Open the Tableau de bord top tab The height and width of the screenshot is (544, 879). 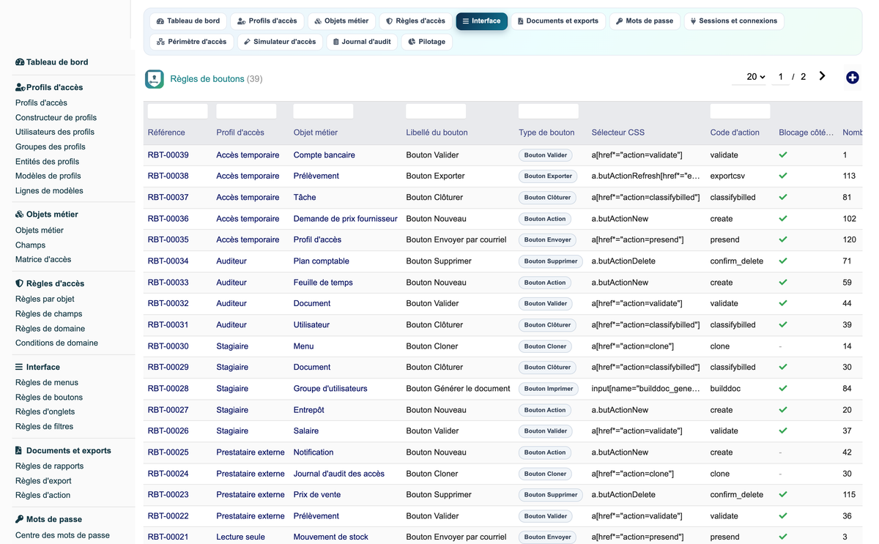188,21
